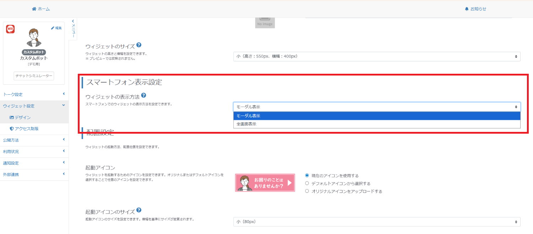
Task: Click help icon beside 起動アイコンのサイズ
Action: [x=139, y=210]
